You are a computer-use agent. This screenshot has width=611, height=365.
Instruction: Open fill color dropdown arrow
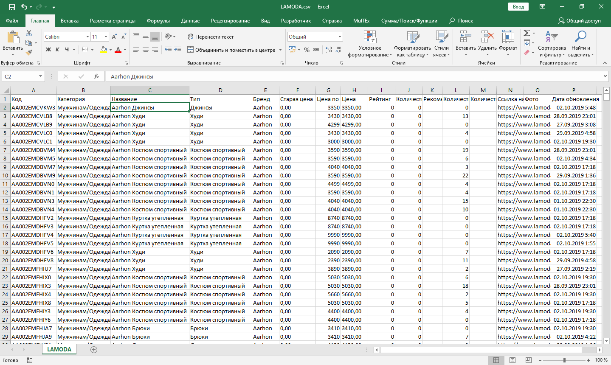click(x=110, y=50)
